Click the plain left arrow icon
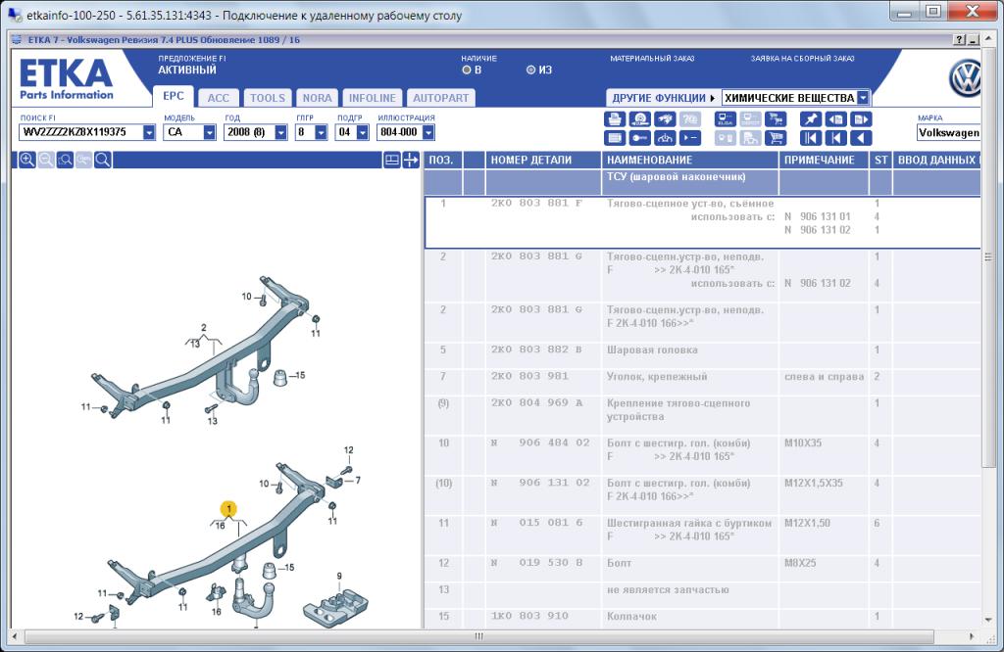 pos(861,137)
